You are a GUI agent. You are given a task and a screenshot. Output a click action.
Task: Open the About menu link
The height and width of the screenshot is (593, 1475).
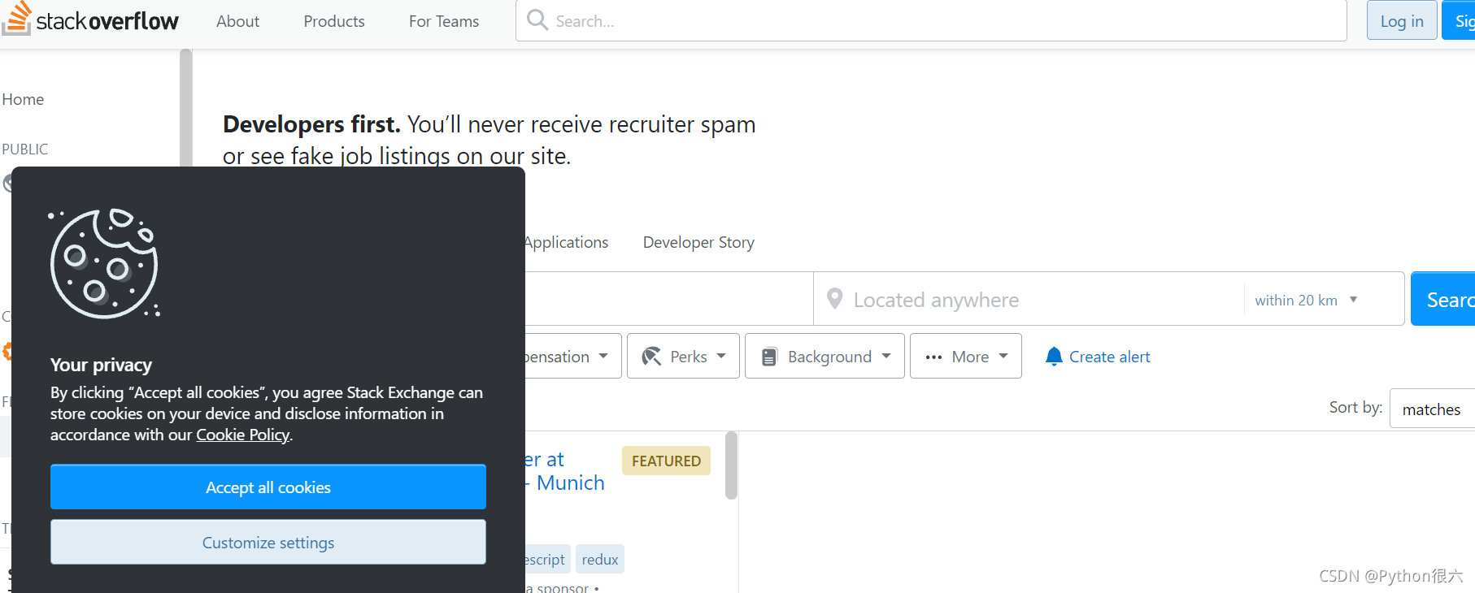click(237, 21)
